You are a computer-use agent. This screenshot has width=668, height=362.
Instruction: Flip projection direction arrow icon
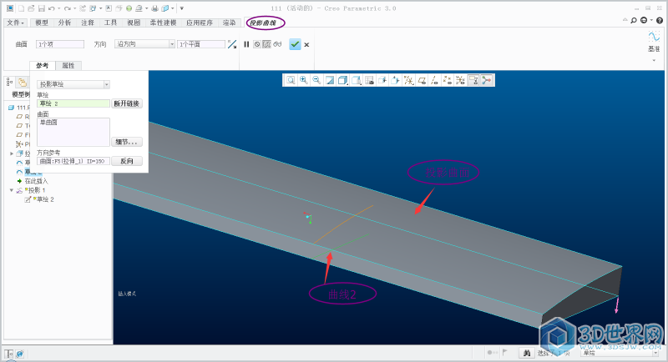coord(232,44)
